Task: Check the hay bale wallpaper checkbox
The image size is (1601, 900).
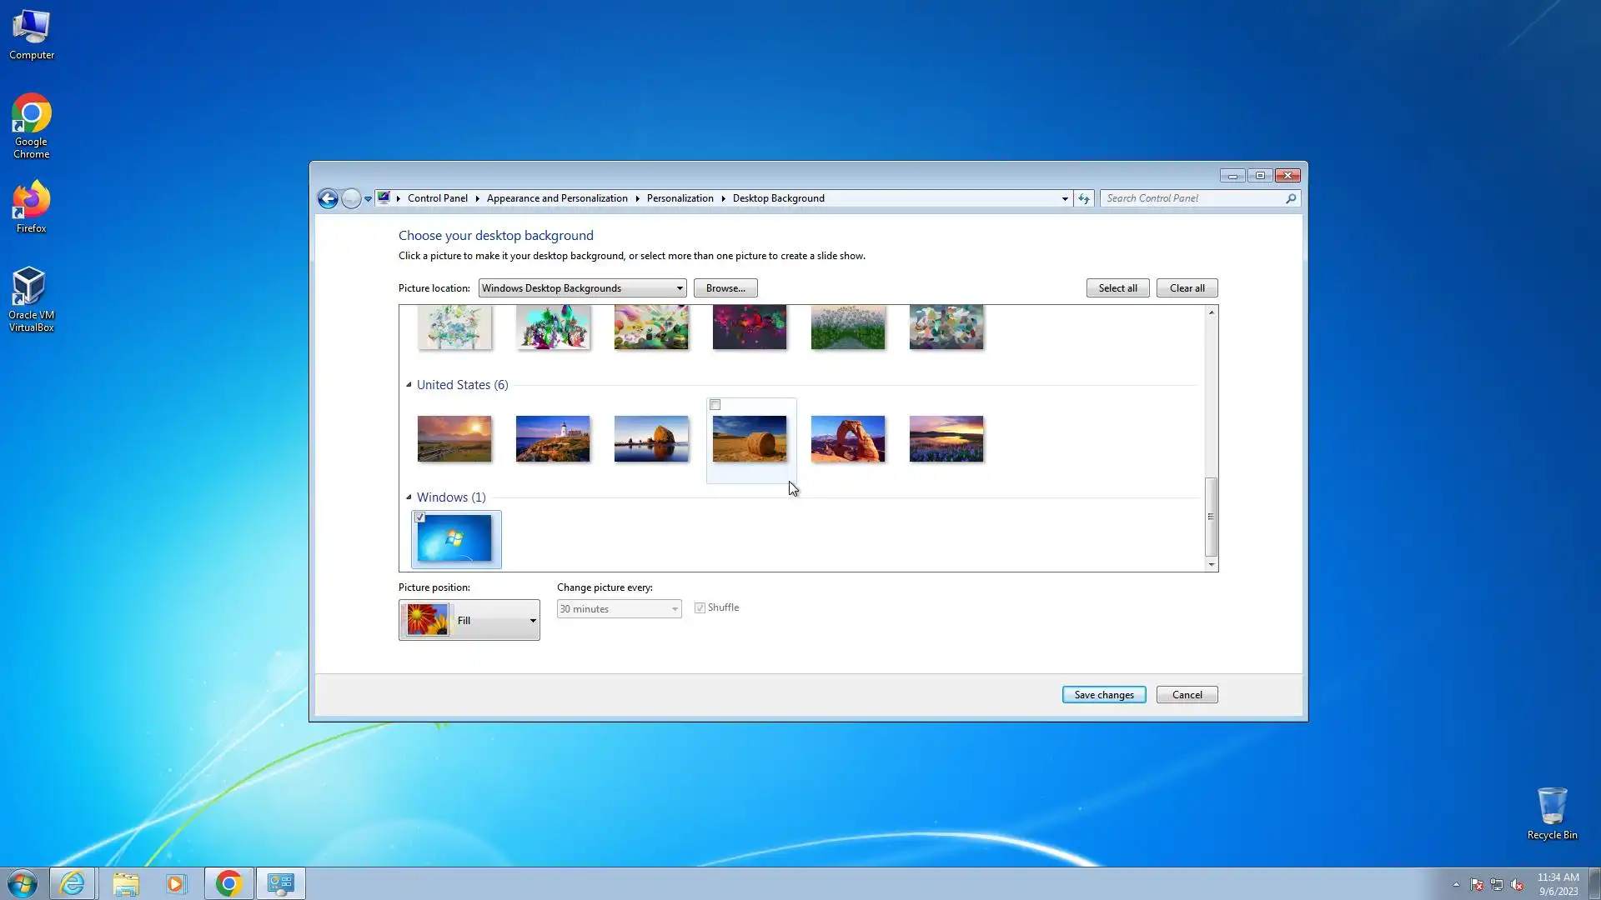Action: click(x=715, y=405)
